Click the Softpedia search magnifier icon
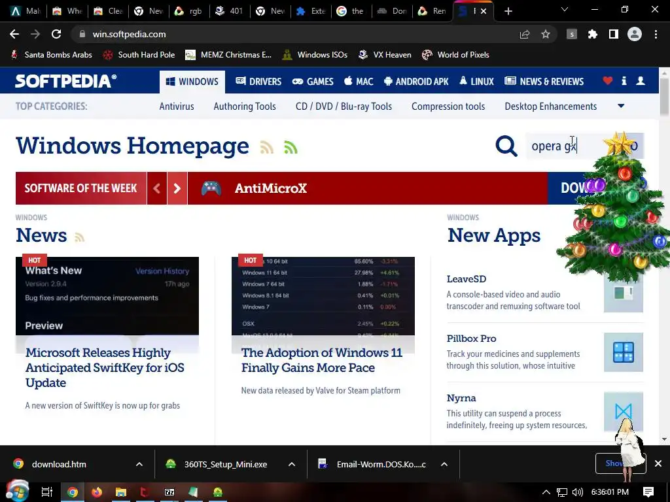Screen dimensions: 670x502 pyautogui.click(x=506, y=146)
